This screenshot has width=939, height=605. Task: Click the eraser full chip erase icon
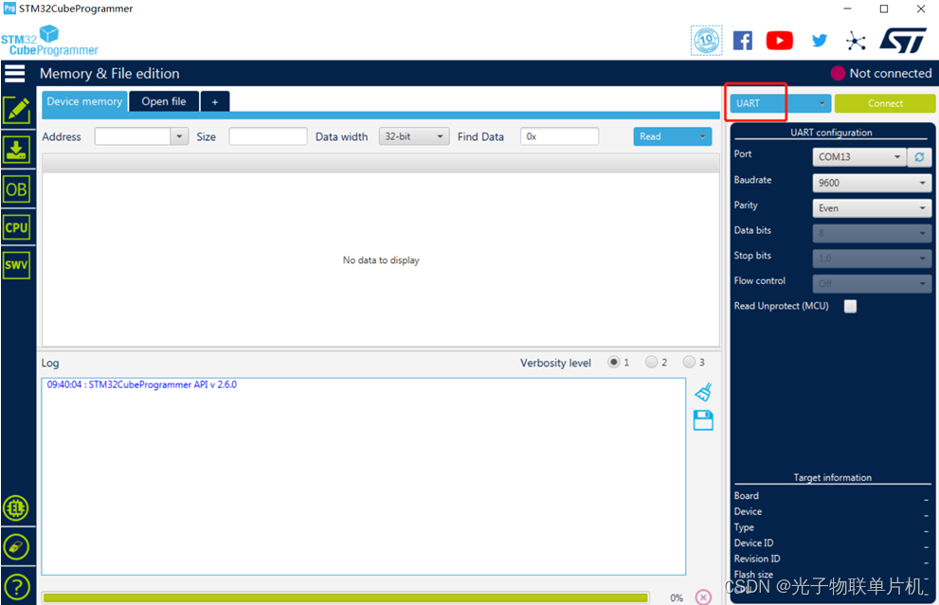click(x=15, y=547)
